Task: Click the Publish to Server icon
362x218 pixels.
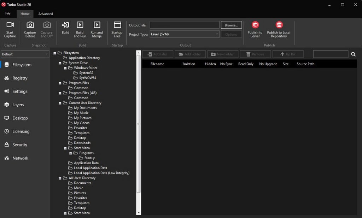Action: (255, 25)
